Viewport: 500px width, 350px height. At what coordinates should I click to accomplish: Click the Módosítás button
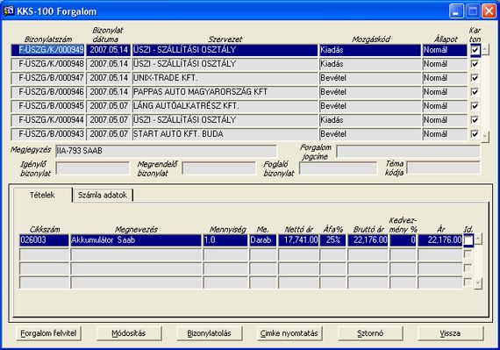(129, 333)
